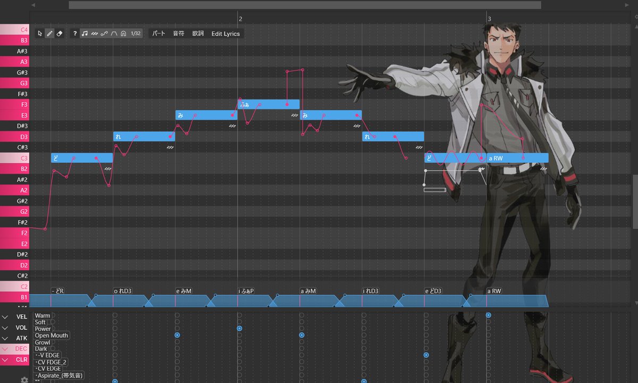Select the Power radio in the e みM column
This screenshot has width=638, height=383.
tap(177, 329)
